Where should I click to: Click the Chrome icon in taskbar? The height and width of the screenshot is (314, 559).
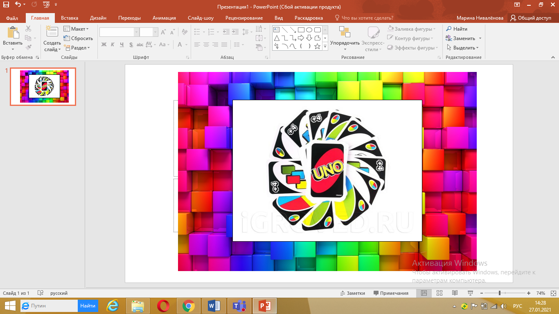(x=189, y=306)
